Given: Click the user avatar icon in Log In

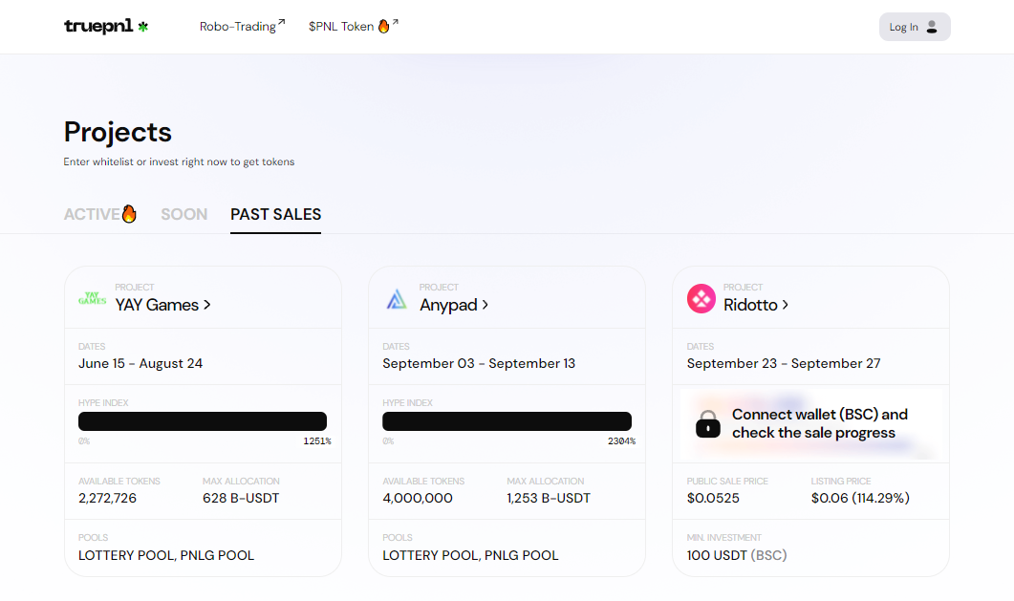Looking at the screenshot, I should click(932, 27).
